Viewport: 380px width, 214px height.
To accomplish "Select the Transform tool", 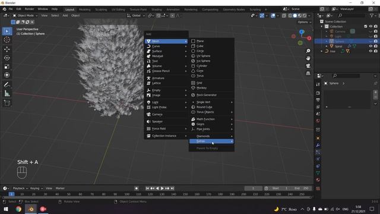I will [x=7, y=75].
